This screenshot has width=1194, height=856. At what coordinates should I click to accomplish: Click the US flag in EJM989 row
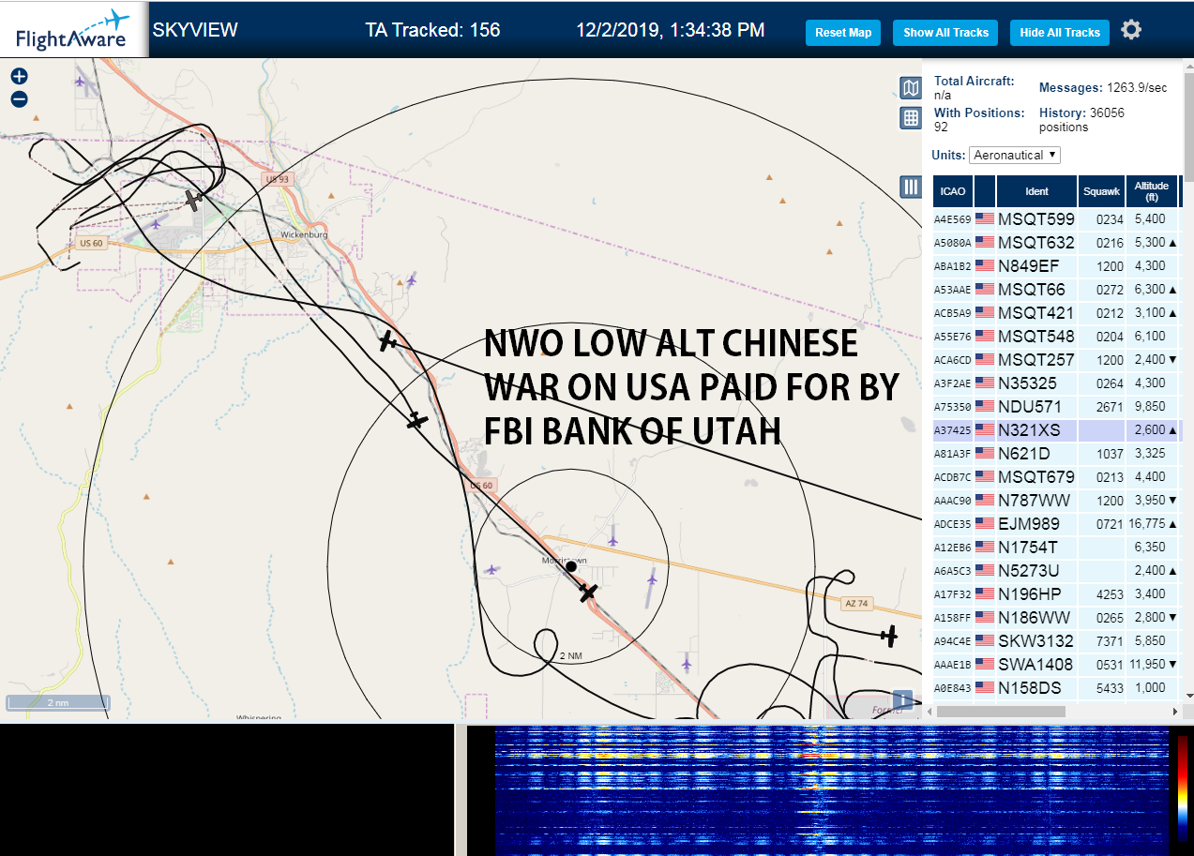pyautogui.click(x=985, y=524)
